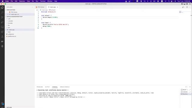
Task: Open the Apple menu
Action: pyautogui.click(x=3, y=1)
